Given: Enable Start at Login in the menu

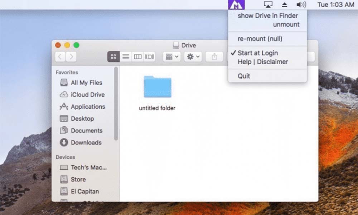Looking at the screenshot, I should click(x=257, y=53).
